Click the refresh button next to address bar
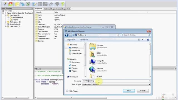178x100 pixels. 120,35
